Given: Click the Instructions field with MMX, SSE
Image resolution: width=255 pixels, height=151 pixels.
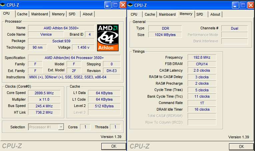Looking at the screenshot, I should [74, 77].
